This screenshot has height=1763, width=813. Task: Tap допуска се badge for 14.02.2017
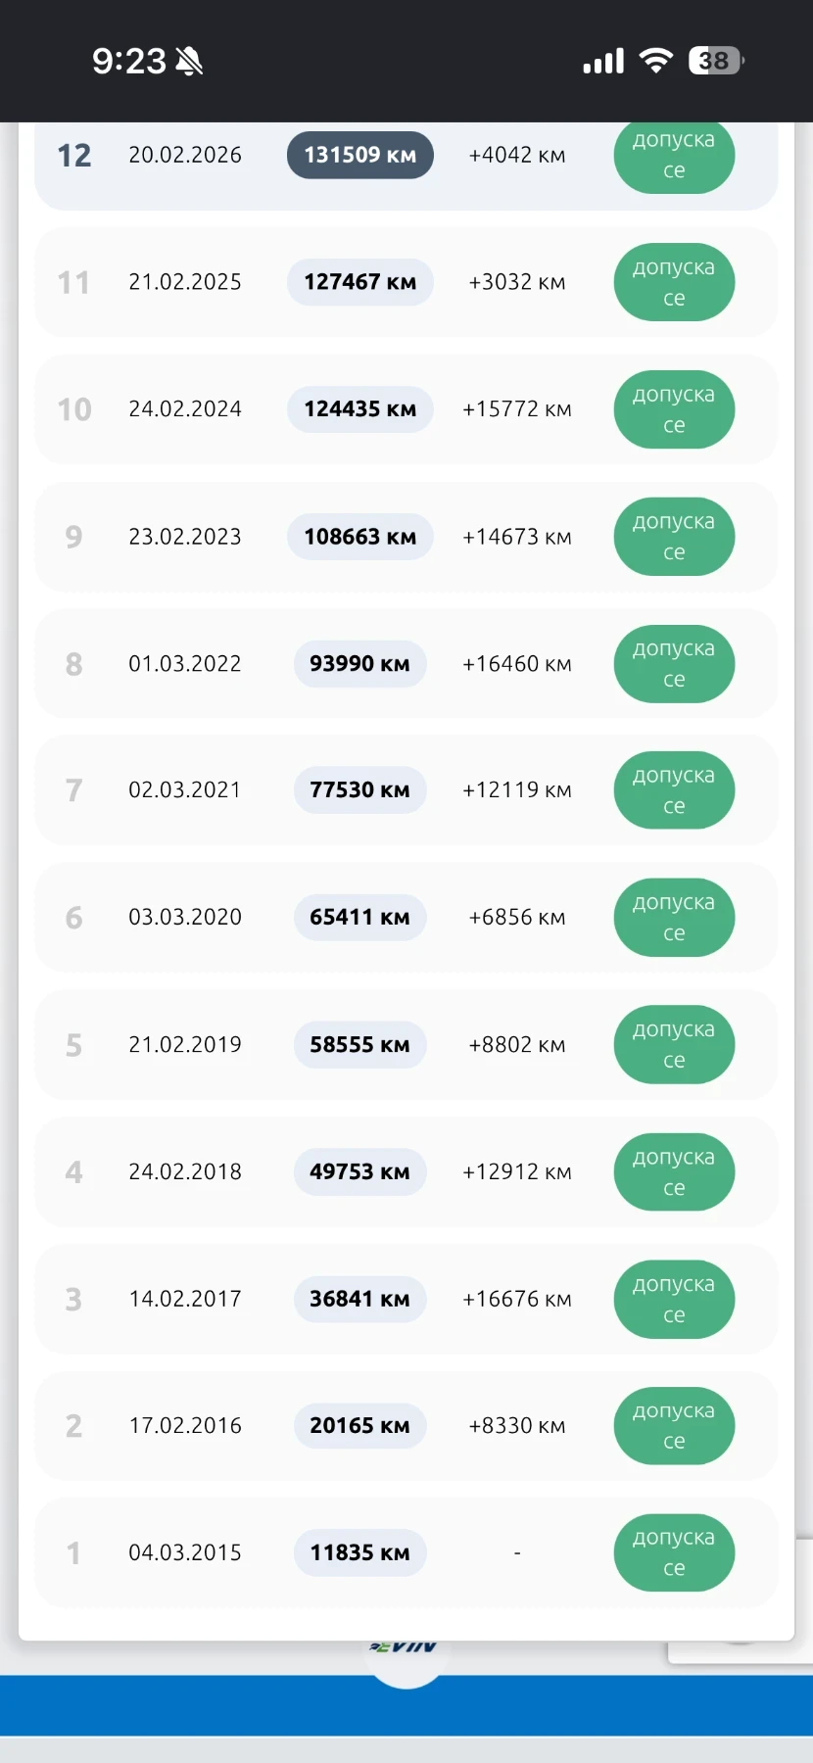674,1300
